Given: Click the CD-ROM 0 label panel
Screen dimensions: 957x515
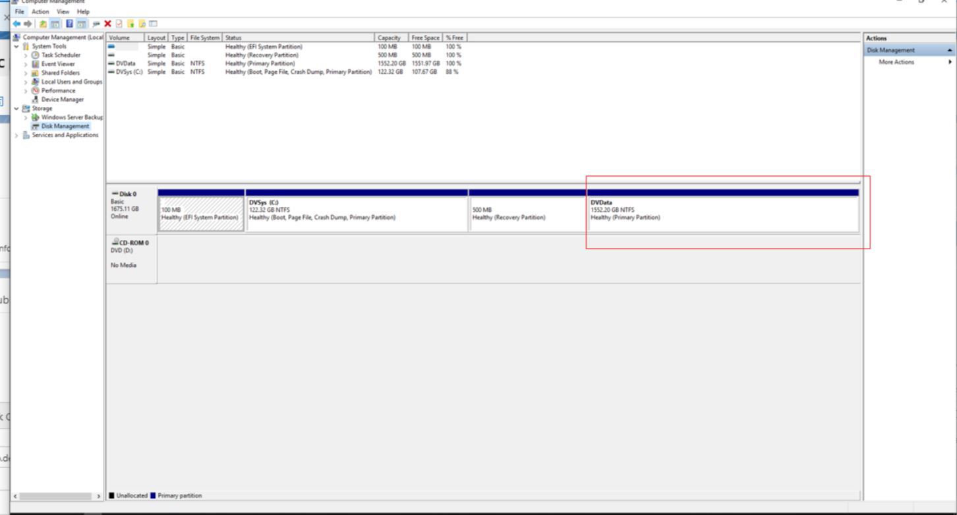Looking at the screenshot, I should tap(131, 260).
